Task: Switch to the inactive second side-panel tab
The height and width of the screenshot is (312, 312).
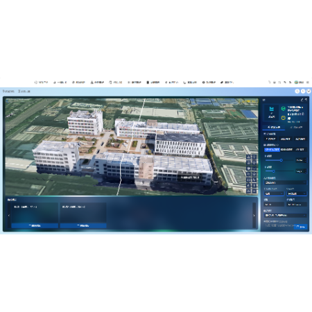Action: pos(296,128)
